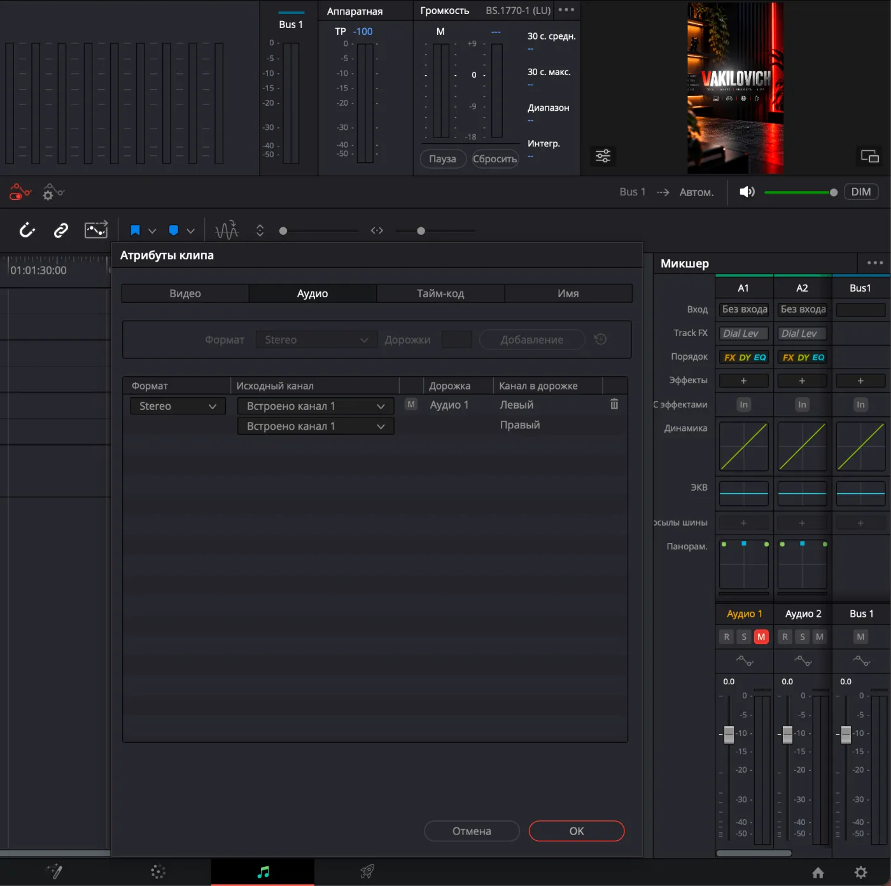
Task: Open the loudness meter settings sliders icon
Action: pos(603,155)
